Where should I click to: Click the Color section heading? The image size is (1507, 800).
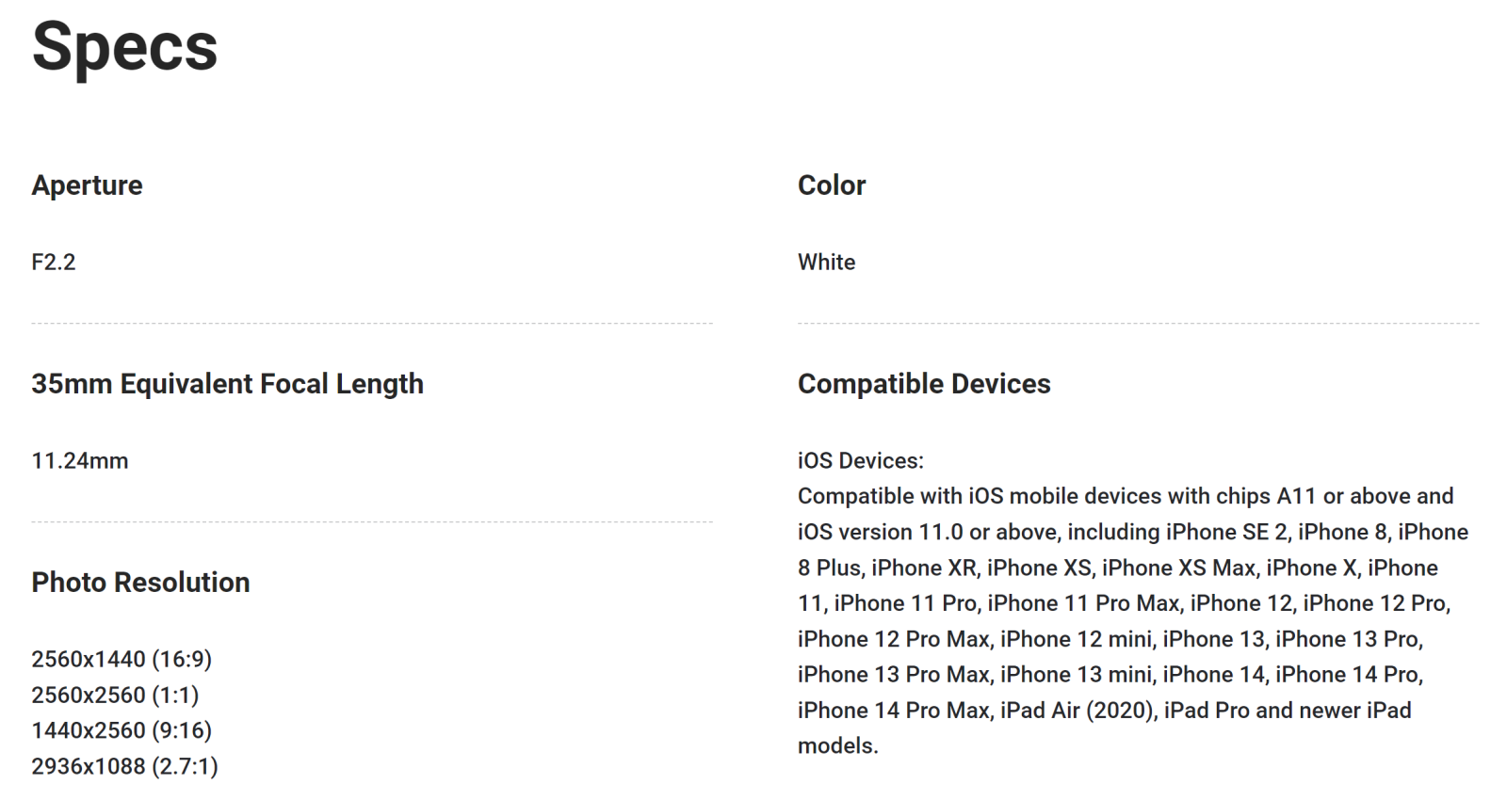[831, 185]
